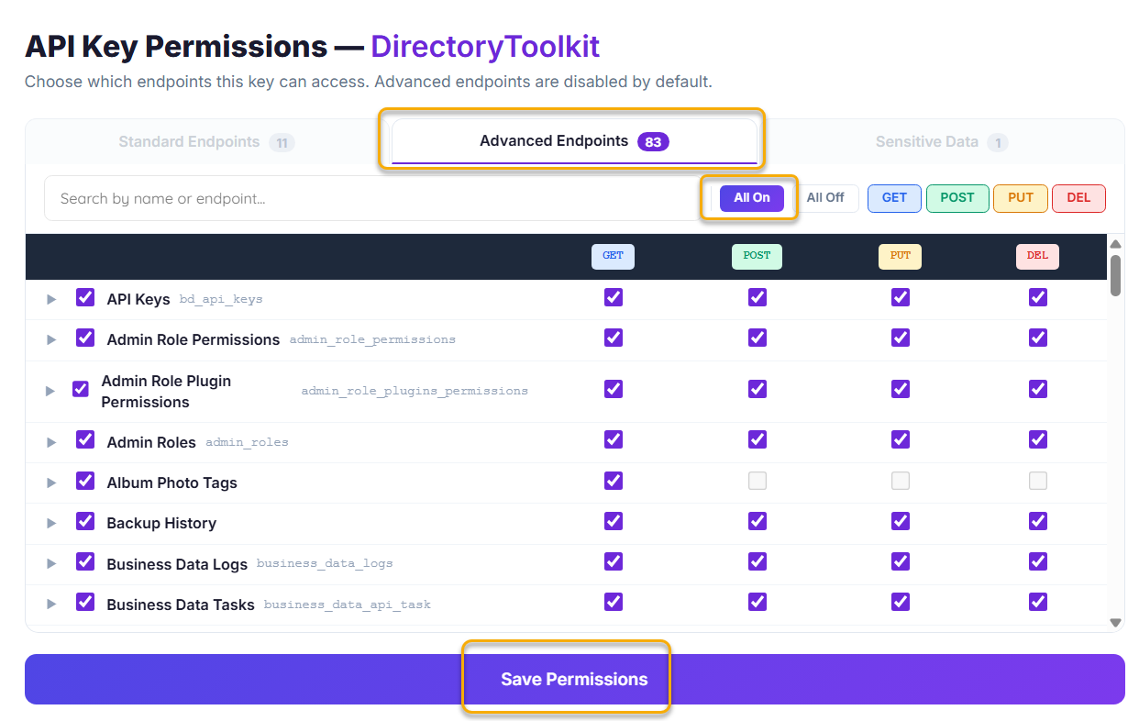The image size is (1139, 721).
Task: Disable GET for Album Photo Tags
Action: point(614,481)
